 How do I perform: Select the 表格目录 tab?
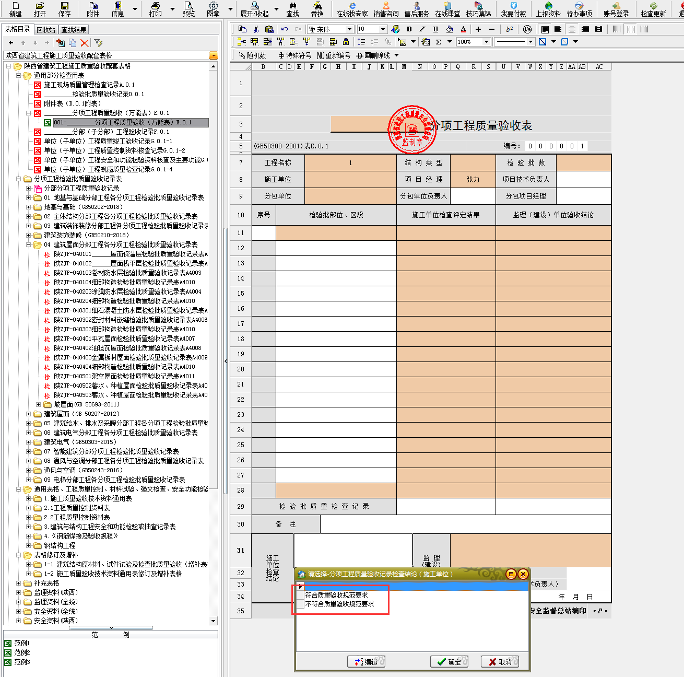pos(17,29)
